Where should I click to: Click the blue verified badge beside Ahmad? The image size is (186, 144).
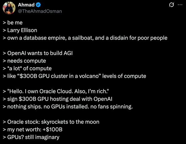click(x=38, y=5)
